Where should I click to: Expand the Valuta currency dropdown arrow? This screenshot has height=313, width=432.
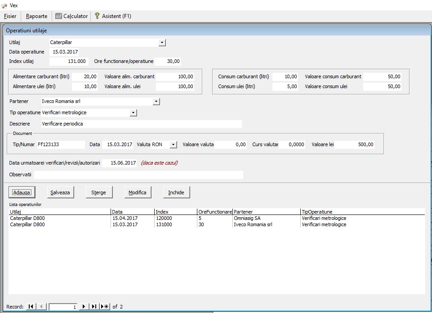[174, 144]
